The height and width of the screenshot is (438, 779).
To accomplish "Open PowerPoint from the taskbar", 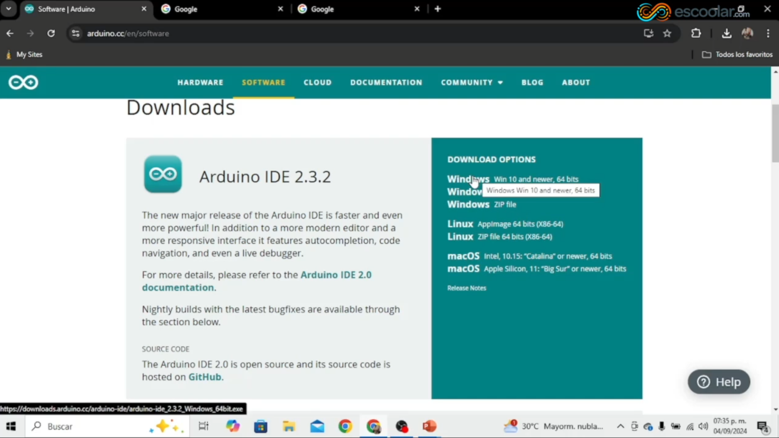I will point(429,426).
